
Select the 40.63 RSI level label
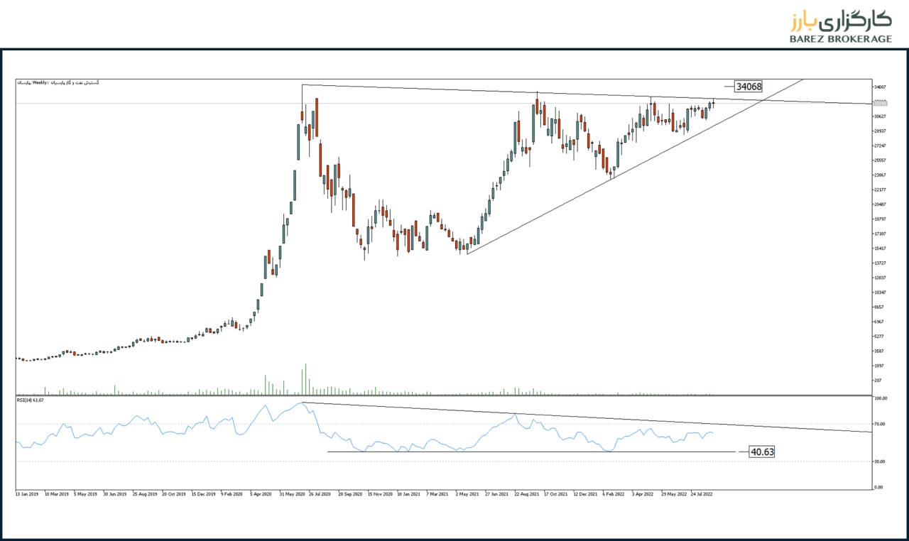[761, 452]
